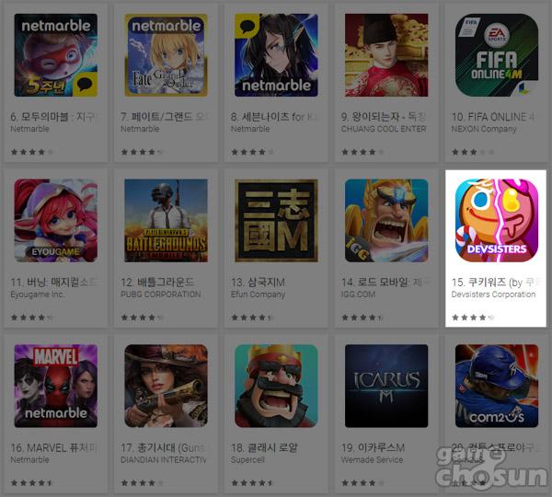Click the number 10 FIFA ONLINE title link
The height and width of the screenshot is (497, 552).
493,117
